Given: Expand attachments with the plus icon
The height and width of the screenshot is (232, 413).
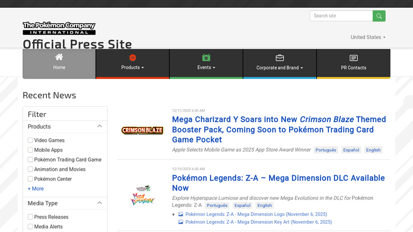Looking at the screenshot, I should (173, 214).
